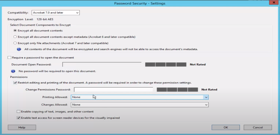Click the info icon beside no password message
The height and width of the screenshot is (135, 280).
click(13, 71)
